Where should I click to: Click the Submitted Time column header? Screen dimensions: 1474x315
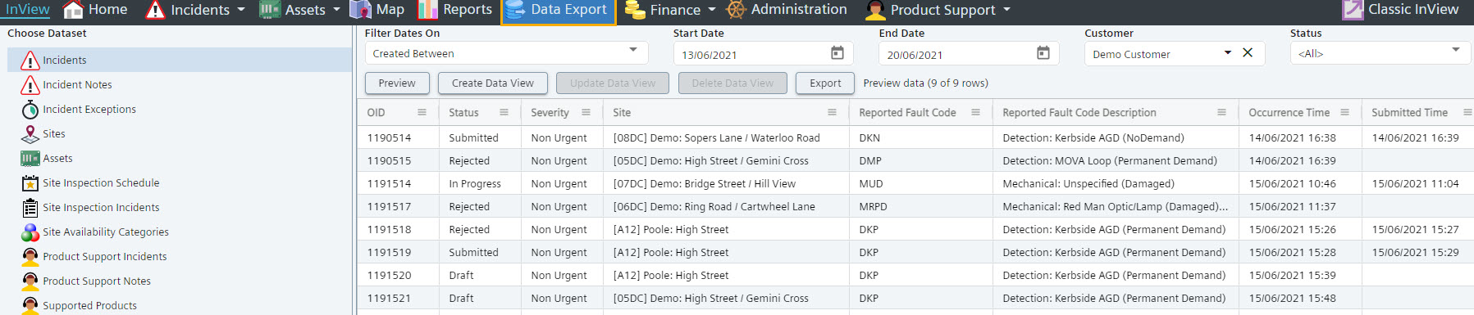pos(1409,112)
